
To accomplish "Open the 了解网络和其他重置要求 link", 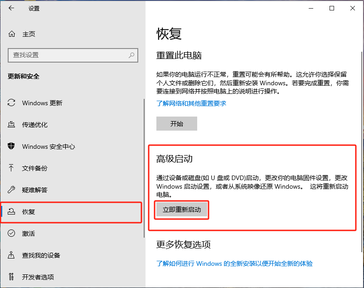I will pyautogui.click(x=191, y=103).
